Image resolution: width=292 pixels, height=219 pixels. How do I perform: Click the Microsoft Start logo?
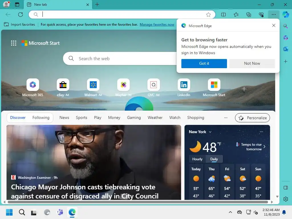tap(40, 43)
